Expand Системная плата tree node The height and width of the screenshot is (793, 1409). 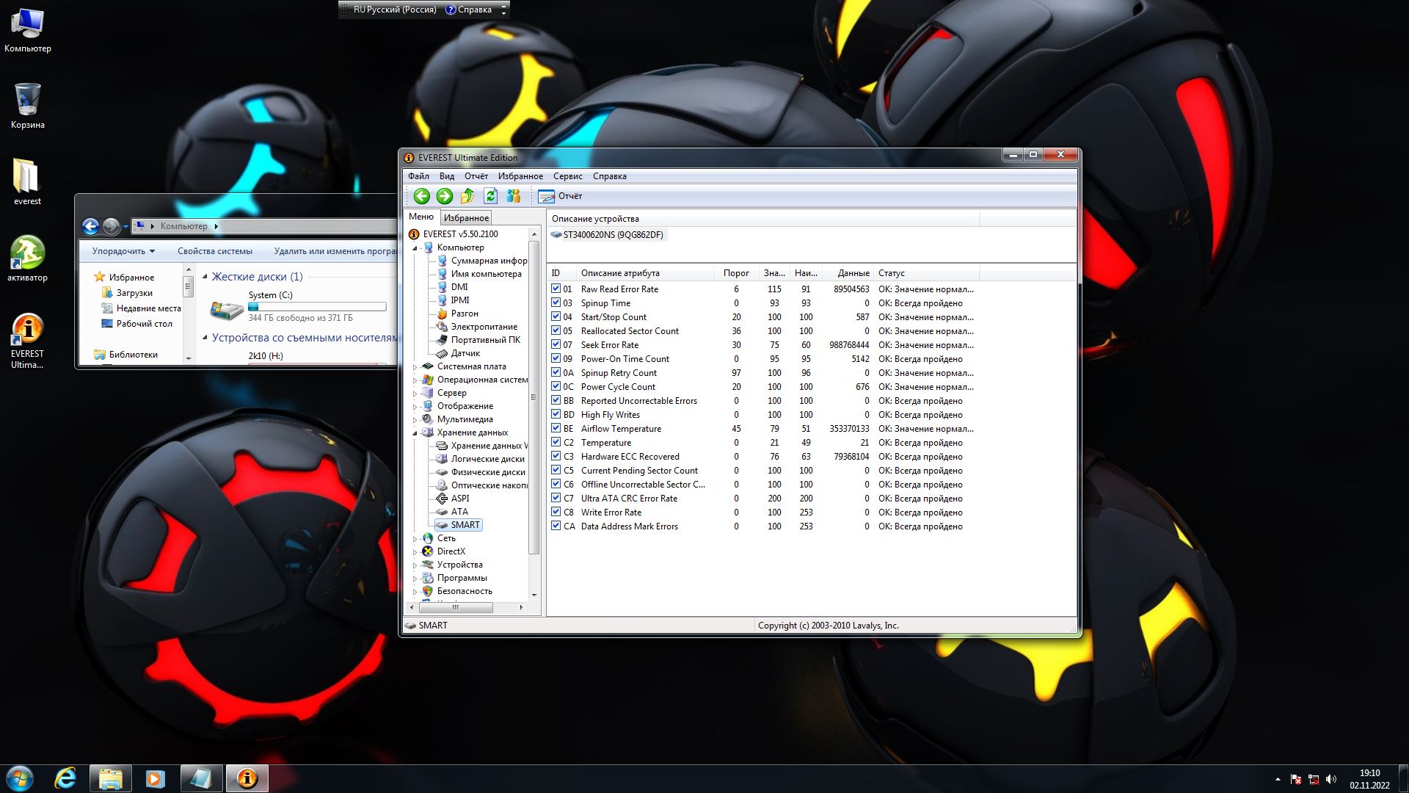point(415,367)
